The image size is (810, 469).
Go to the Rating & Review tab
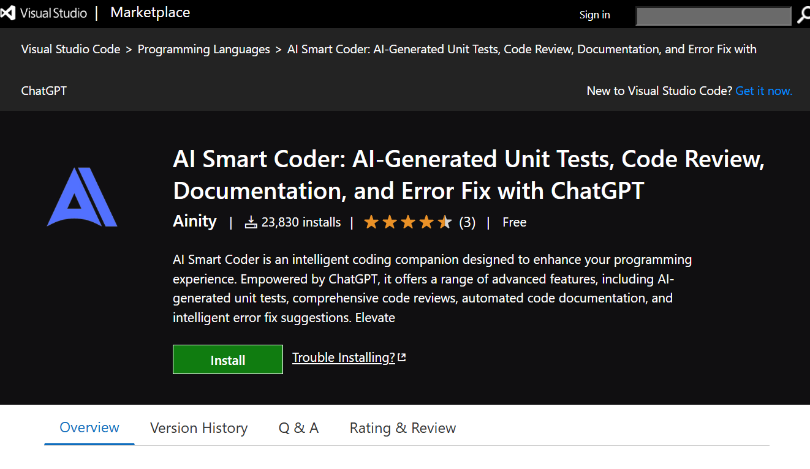click(x=403, y=428)
